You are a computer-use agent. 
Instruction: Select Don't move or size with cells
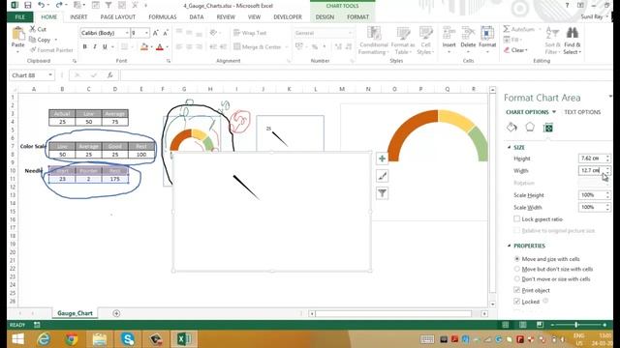coord(516,278)
